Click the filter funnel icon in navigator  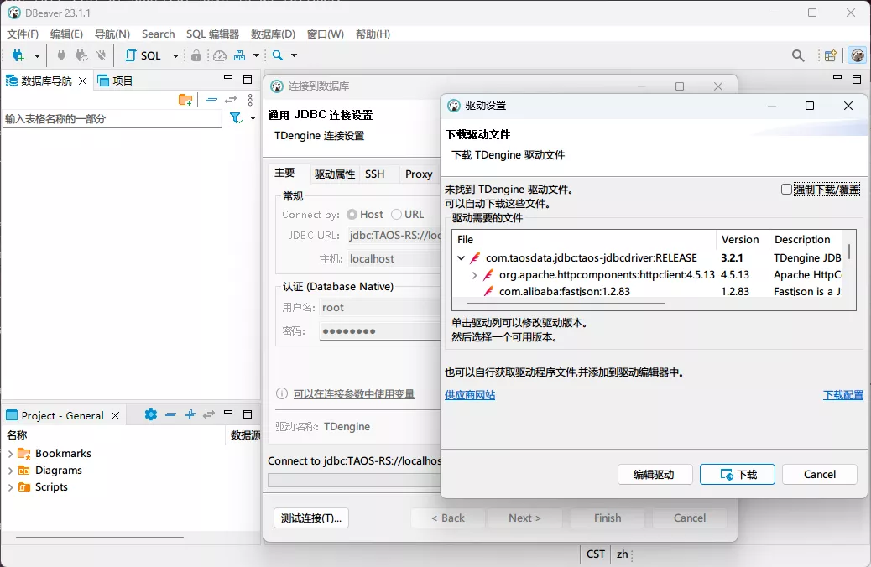(x=236, y=118)
